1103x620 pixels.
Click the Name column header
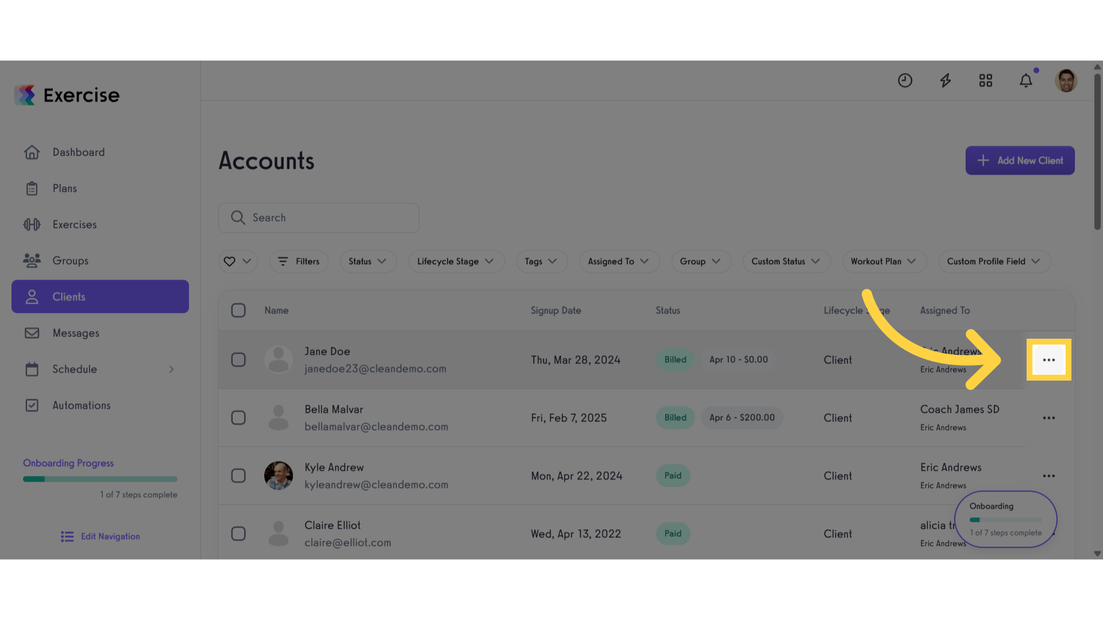[x=276, y=311]
